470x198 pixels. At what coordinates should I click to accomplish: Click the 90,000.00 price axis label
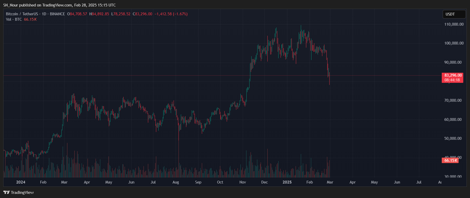click(x=453, y=62)
